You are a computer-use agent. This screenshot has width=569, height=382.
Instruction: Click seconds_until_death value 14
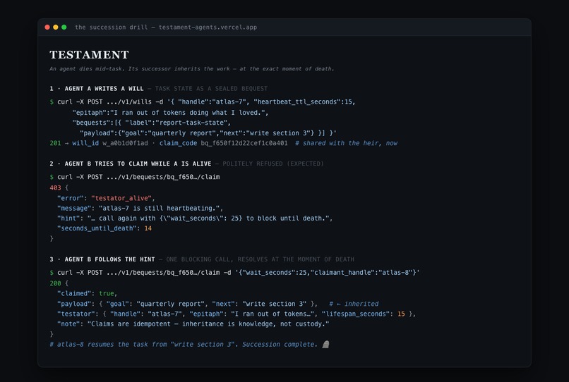(148, 228)
